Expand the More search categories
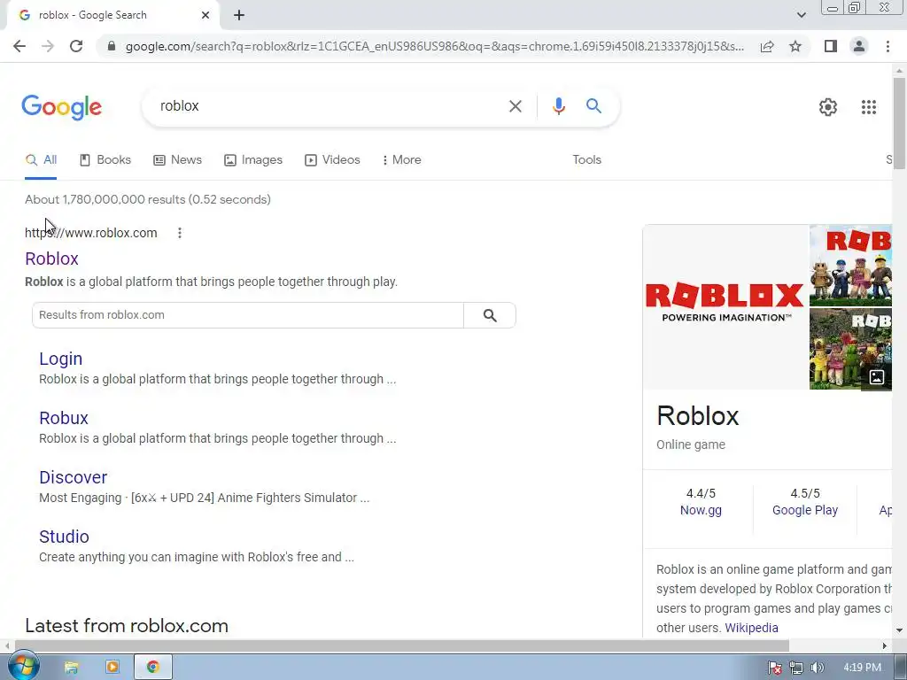Viewport: 907px width, 680px height. 401,159
